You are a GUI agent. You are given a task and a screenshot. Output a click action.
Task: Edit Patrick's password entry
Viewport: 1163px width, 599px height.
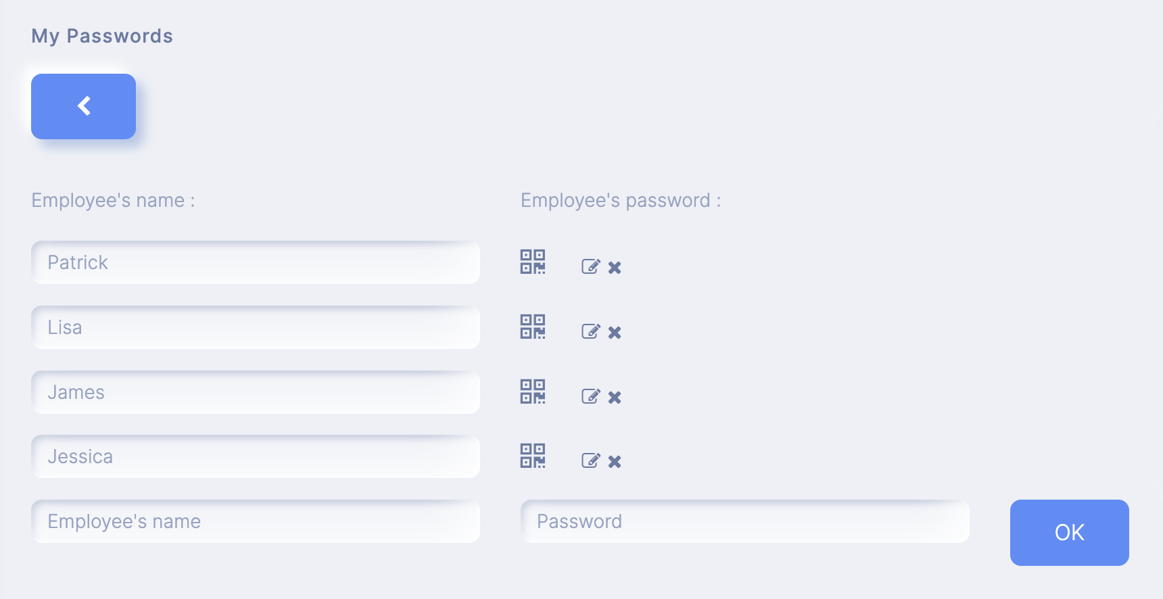[x=591, y=266]
